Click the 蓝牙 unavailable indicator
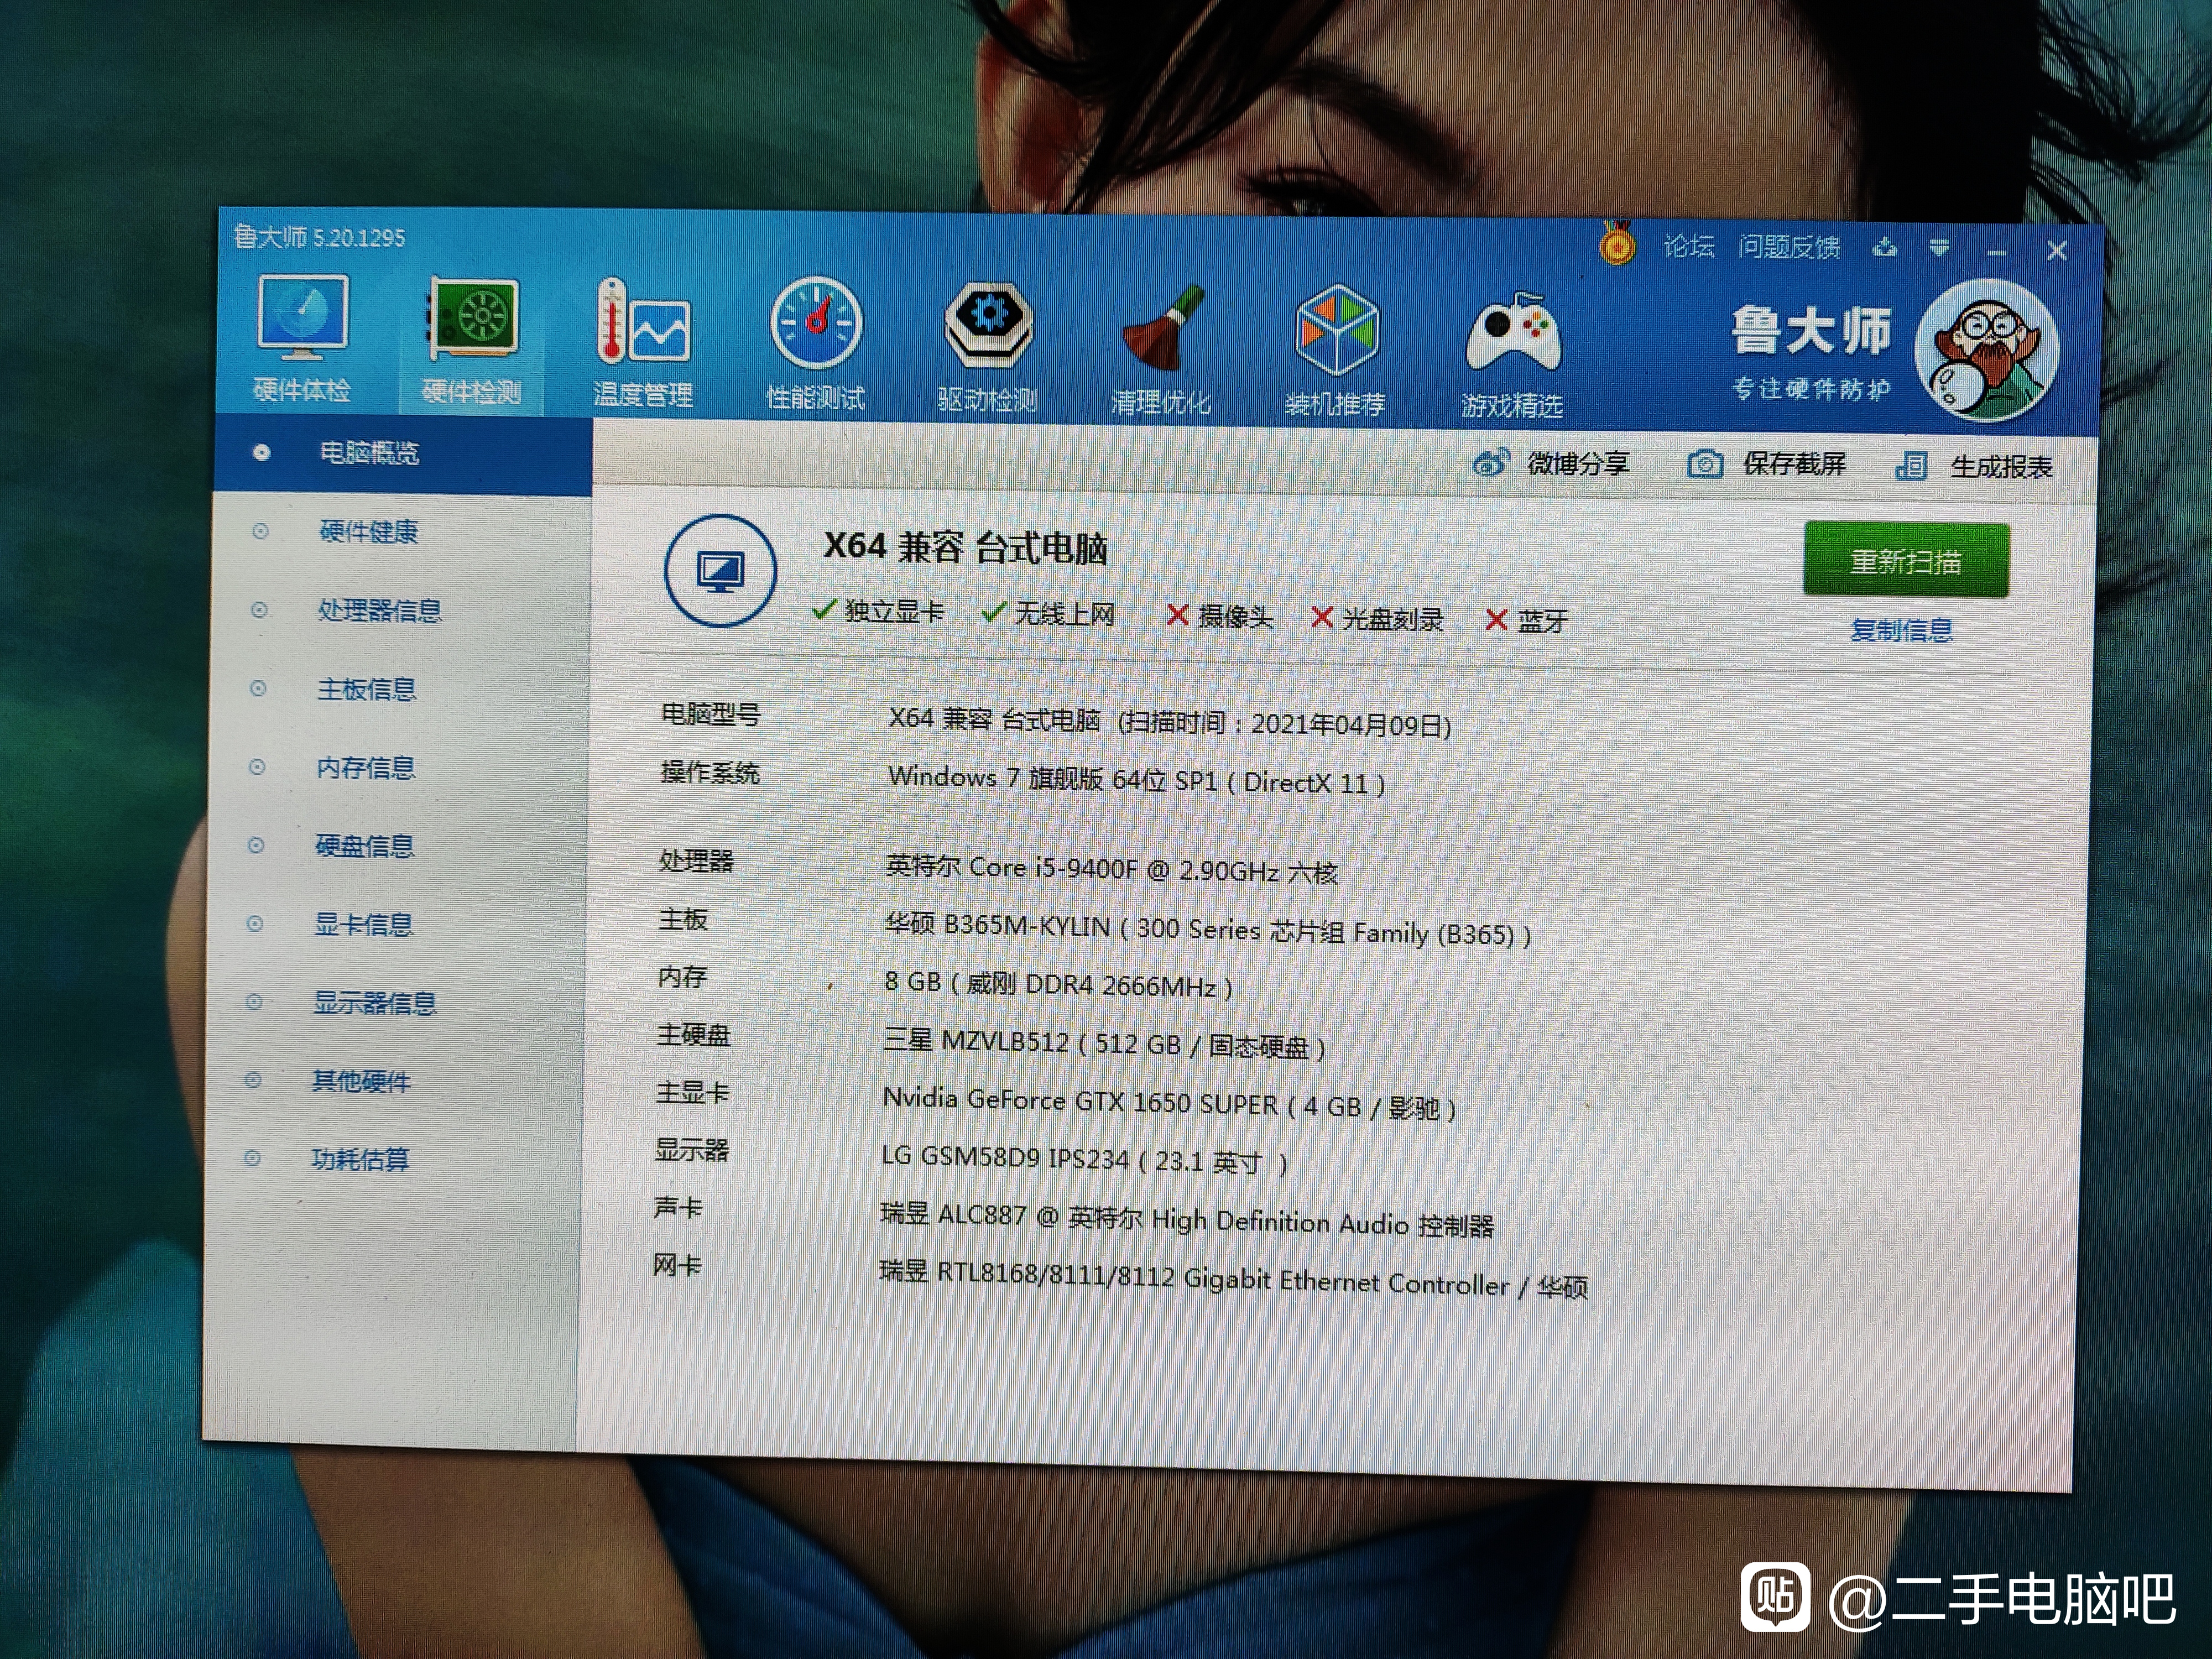This screenshot has width=2212, height=1659. click(1526, 621)
